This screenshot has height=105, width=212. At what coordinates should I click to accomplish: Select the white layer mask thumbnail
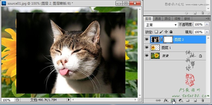click(x=168, y=39)
